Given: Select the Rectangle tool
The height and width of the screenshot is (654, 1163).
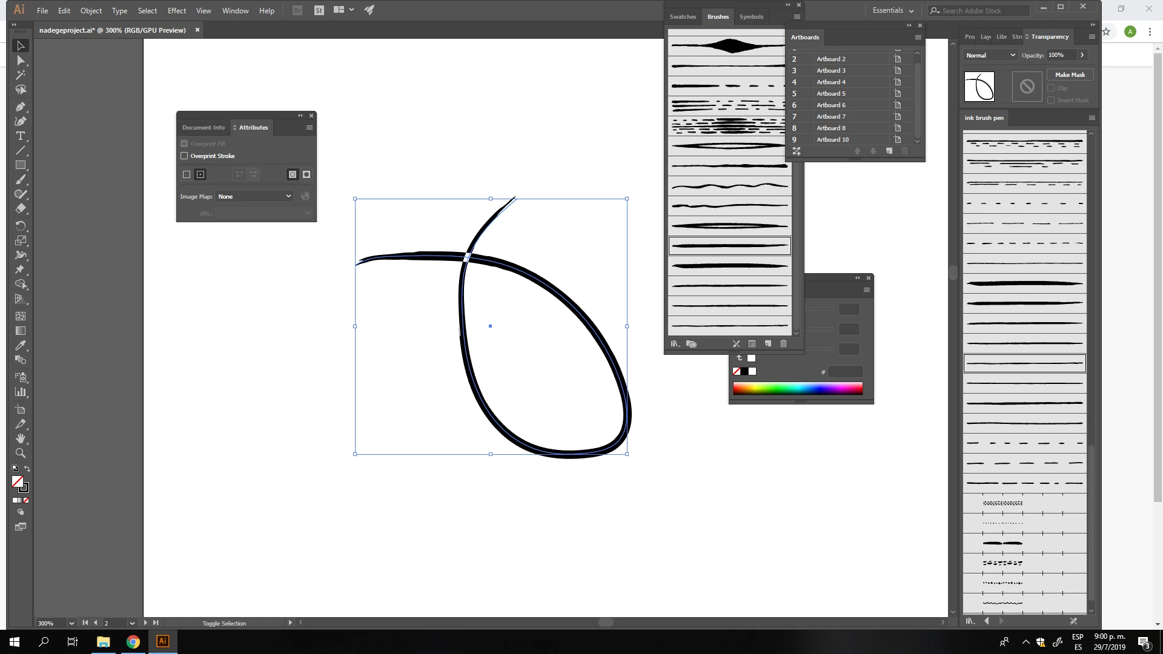Looking at the screenshot, I should click(20, 165).
